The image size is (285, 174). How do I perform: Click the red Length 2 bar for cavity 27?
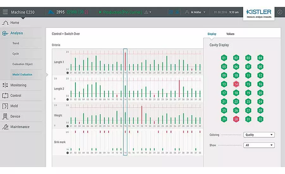pos(179,89)
